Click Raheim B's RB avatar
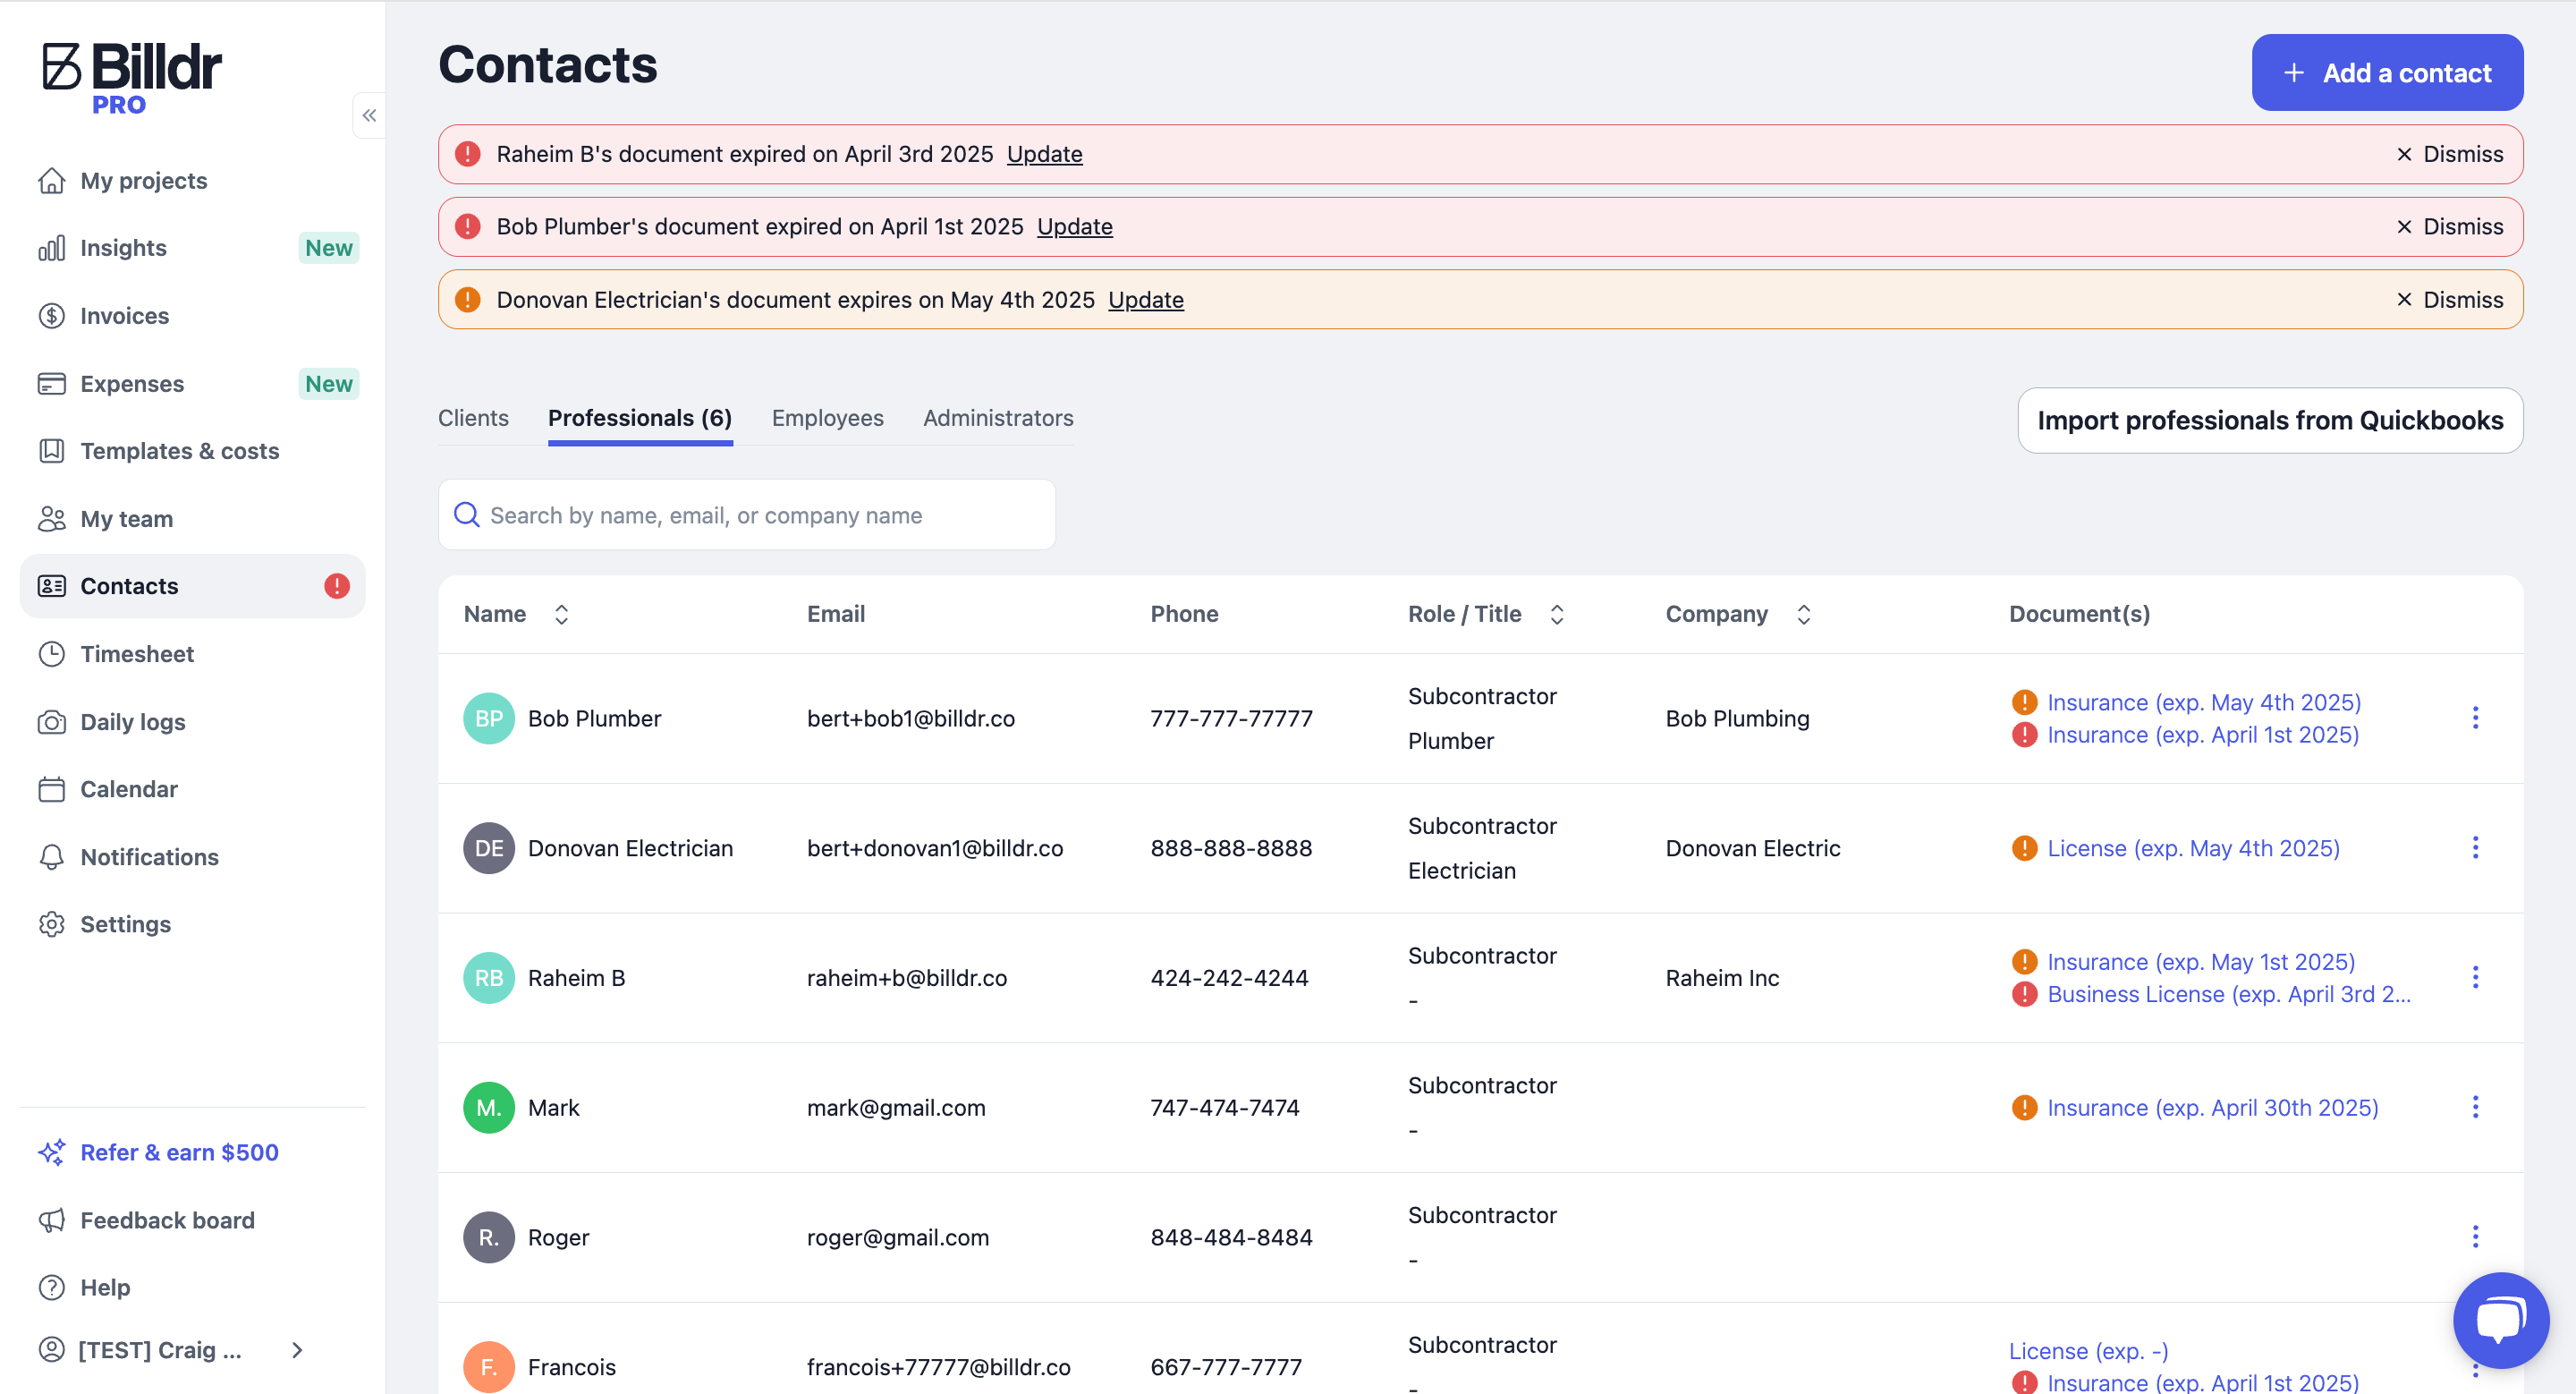 click(x=489, y=978)
